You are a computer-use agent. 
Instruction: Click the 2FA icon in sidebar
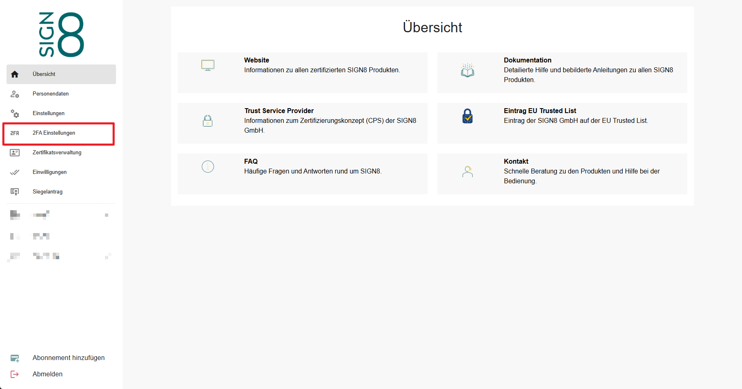(x=15, y=133)
